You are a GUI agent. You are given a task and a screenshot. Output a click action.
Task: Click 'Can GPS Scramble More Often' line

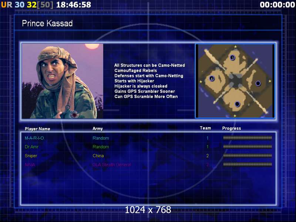point(146,97)
